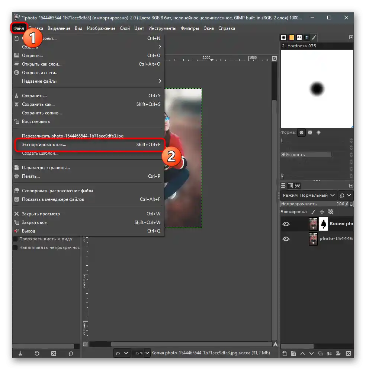
Task: Open the px units dropdown
Action: click(x=122, y=353)
